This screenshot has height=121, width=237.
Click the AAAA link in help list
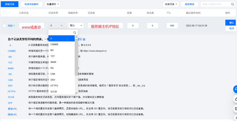point(11,68)
